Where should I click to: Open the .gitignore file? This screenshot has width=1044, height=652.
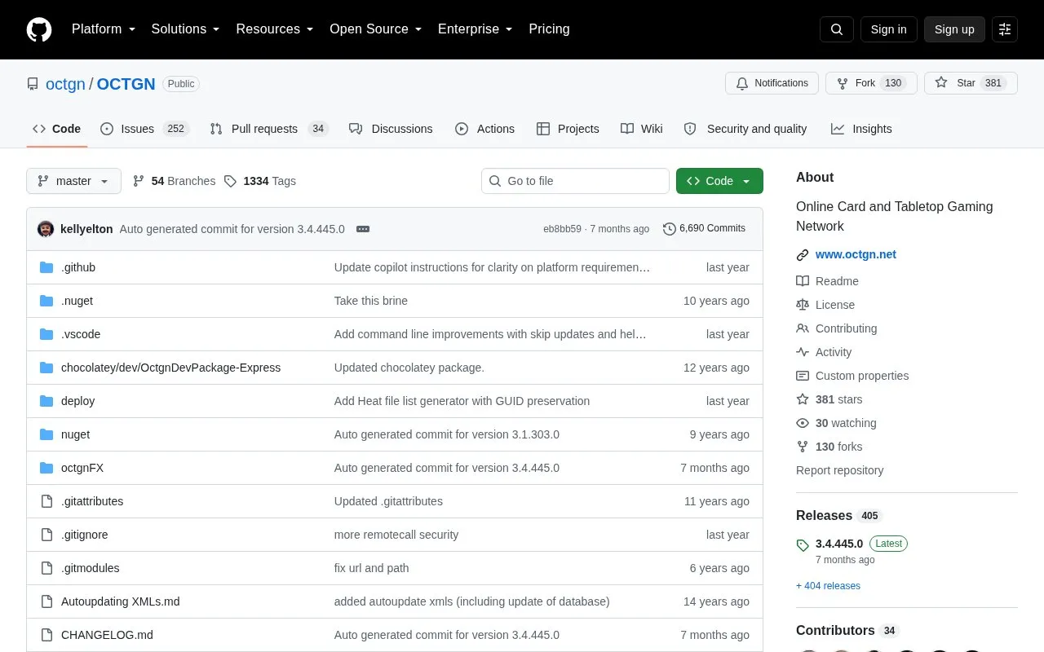point(85,535)
